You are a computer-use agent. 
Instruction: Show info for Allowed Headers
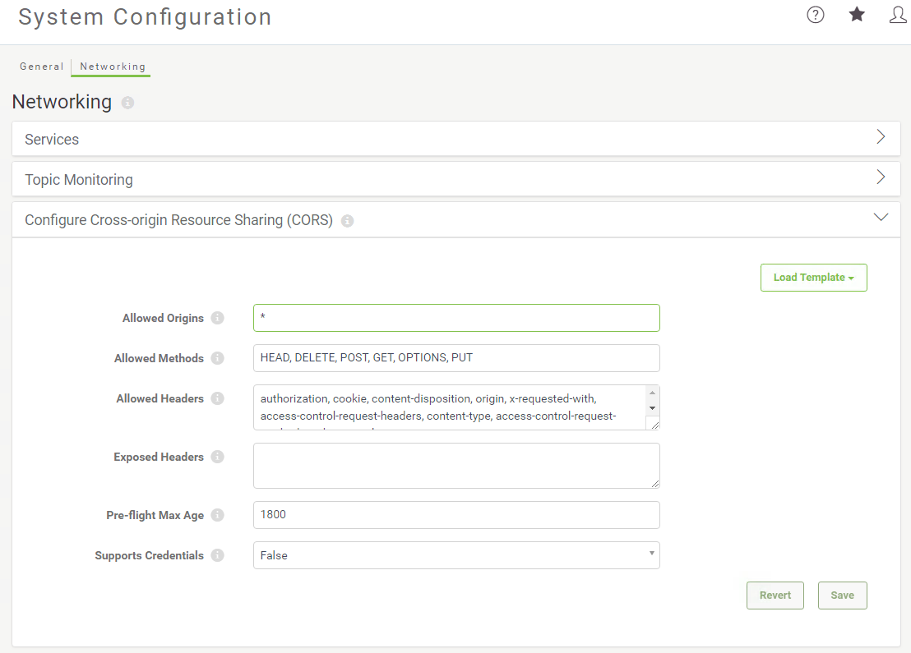pos(217,398)
